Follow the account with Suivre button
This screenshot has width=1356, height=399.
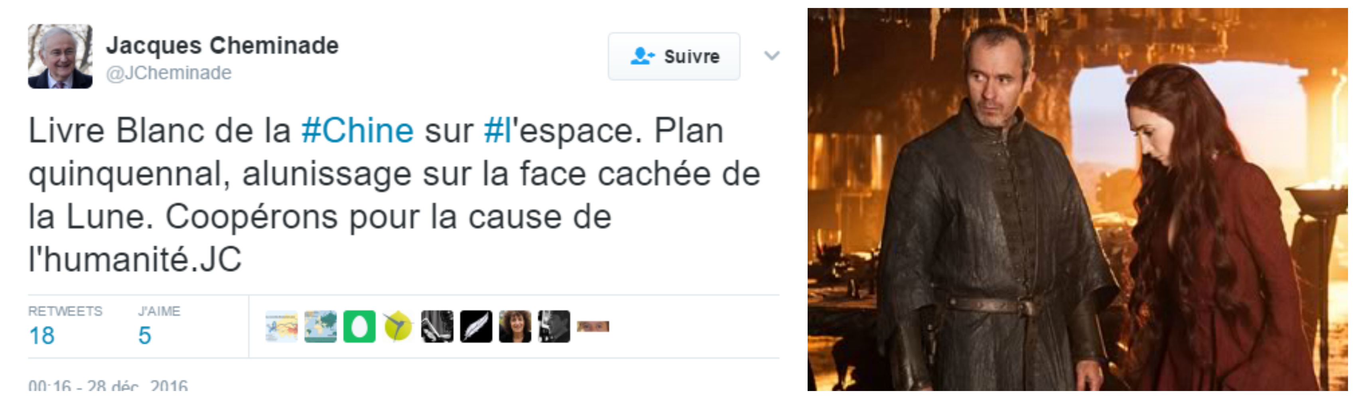tap(674, 56)
